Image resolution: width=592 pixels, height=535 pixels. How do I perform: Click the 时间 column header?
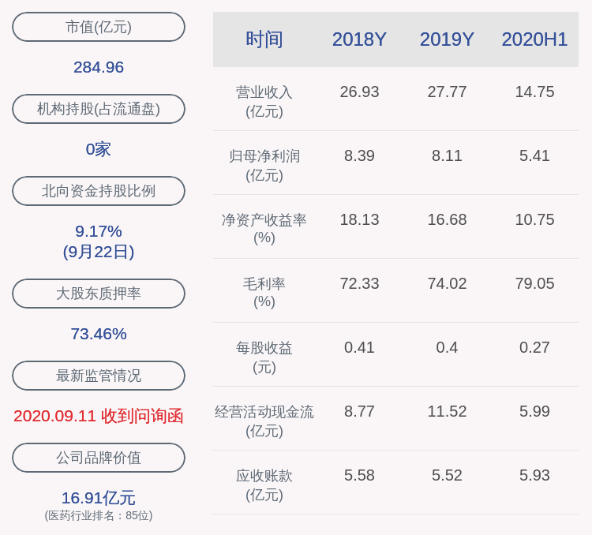pyautogui.click(x=264, y=39)
